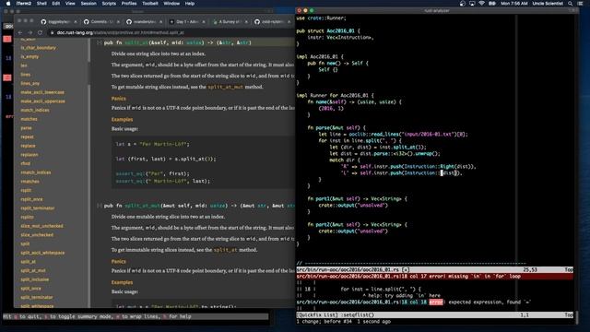The width and height of the screenshot is (590, 332).
Task: Open rsplit_once in docs sidebar
Action: coord(31,199)
